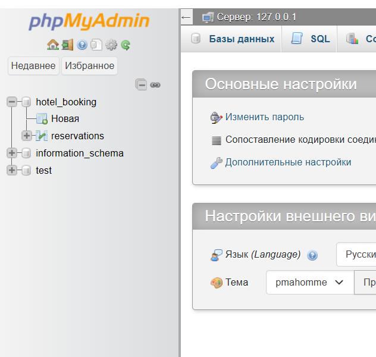
Task: Collapse all navigation tree items icon
Action: (x=141, y=84)
